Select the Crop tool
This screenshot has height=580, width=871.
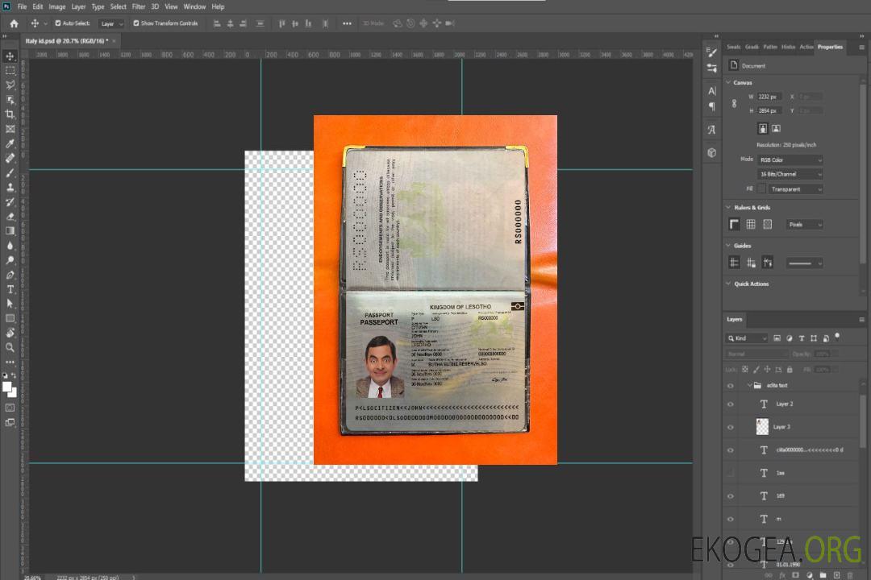click(x=10, y=114)
